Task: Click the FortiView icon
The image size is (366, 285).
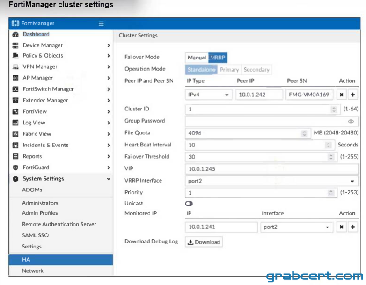Action: point(15,111)
